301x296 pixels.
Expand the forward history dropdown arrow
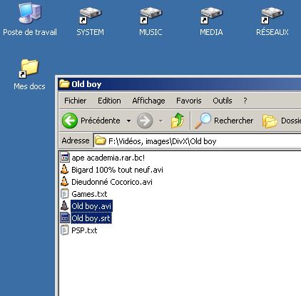click(161, 121)
